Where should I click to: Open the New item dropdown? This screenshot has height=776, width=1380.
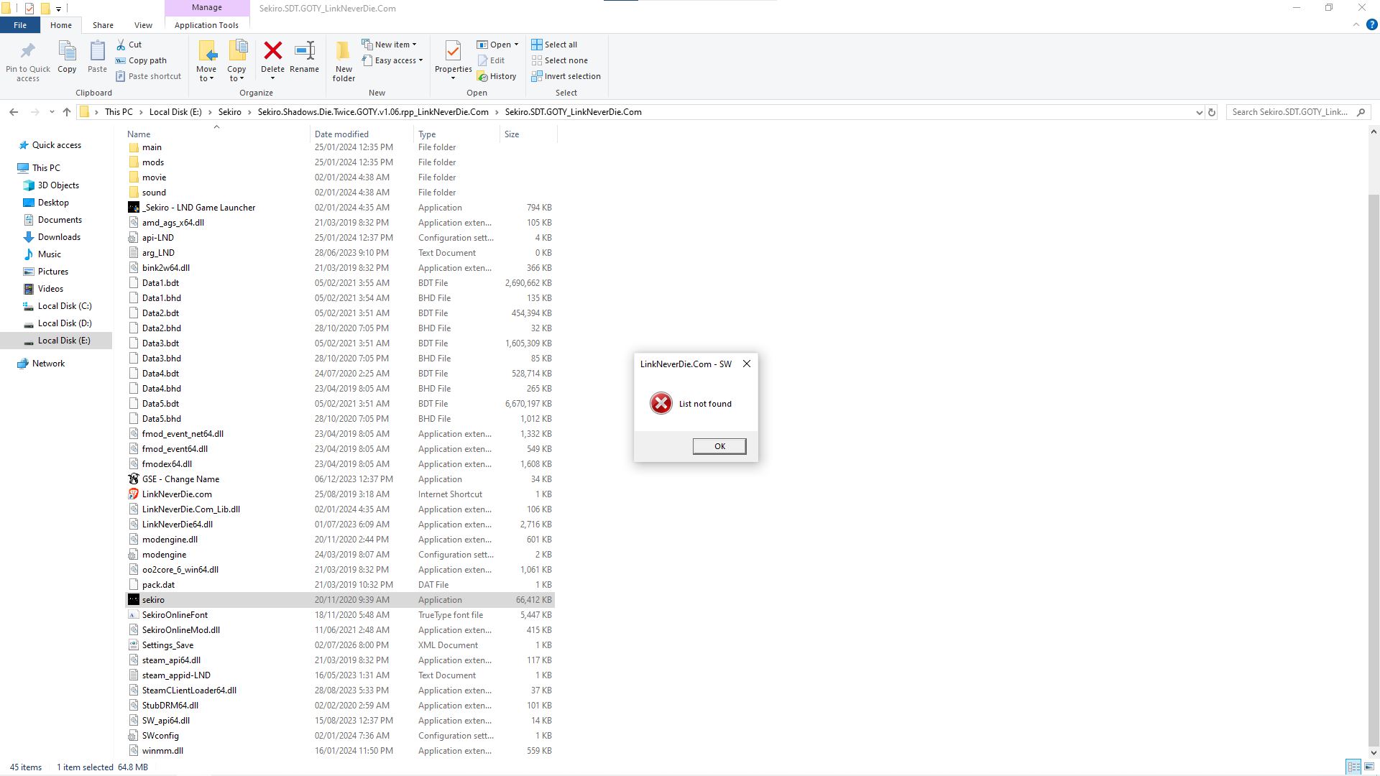[x=389, y=45]
